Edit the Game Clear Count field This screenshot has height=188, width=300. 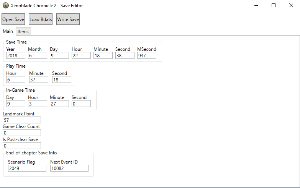point(22,133)
